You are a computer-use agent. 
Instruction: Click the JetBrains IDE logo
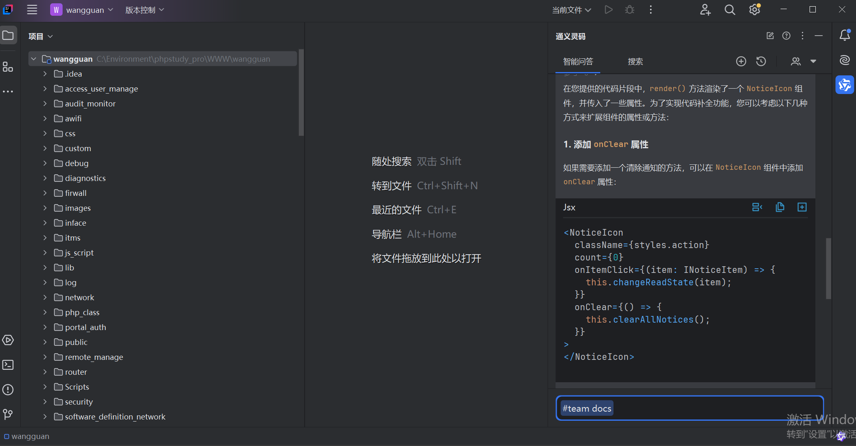8,10
